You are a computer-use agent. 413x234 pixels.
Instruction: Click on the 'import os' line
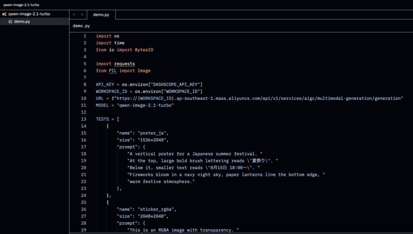tap(107, 36)
